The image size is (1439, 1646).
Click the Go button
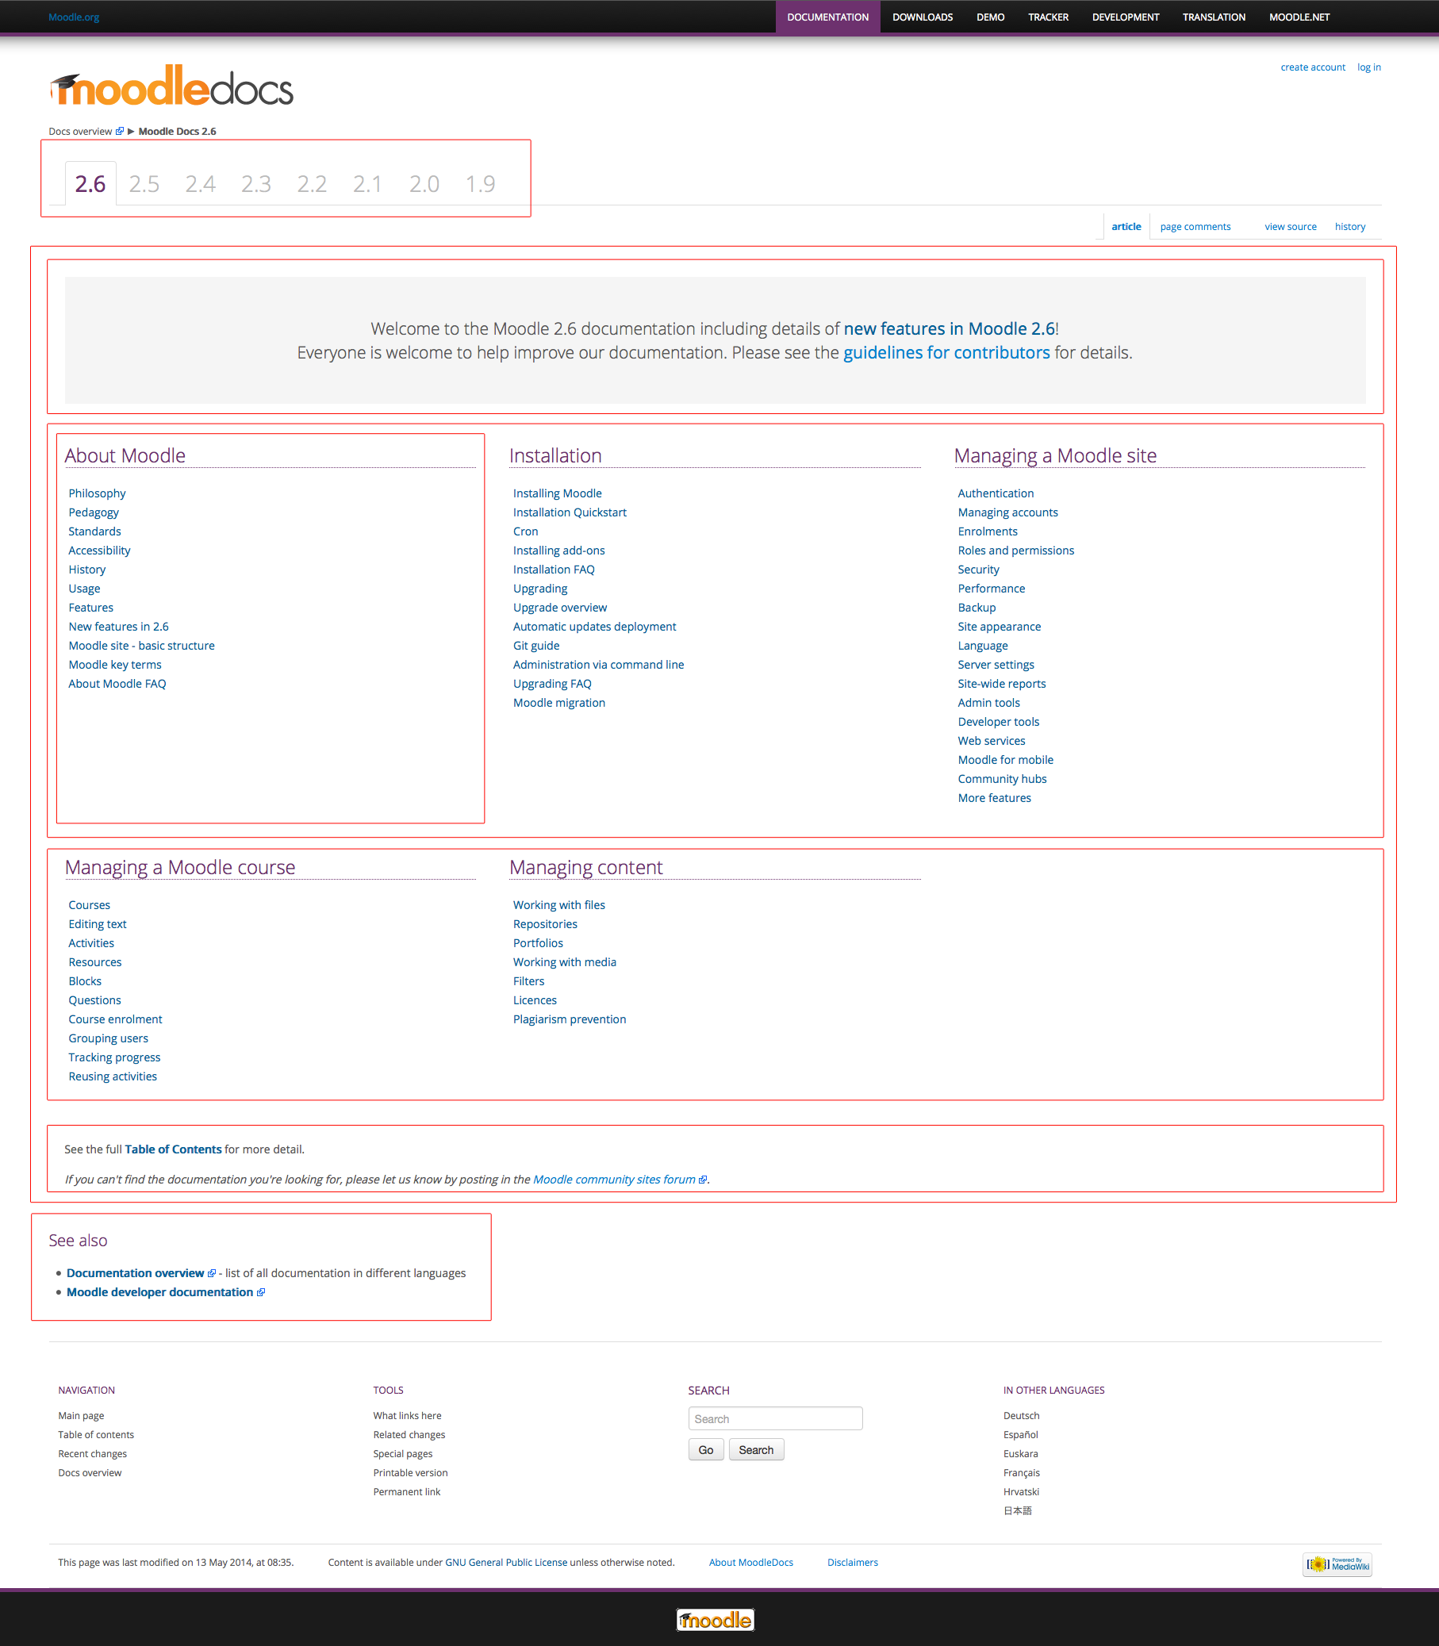click(x=706, y=1449)
